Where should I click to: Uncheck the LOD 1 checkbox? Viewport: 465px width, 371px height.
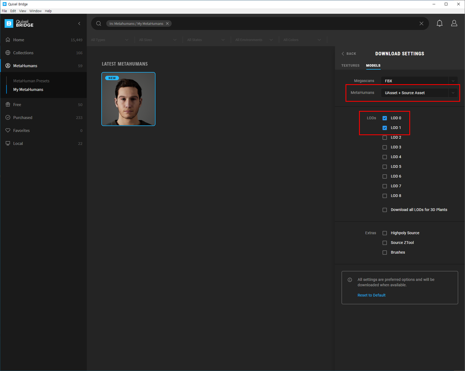coord(385,128)
